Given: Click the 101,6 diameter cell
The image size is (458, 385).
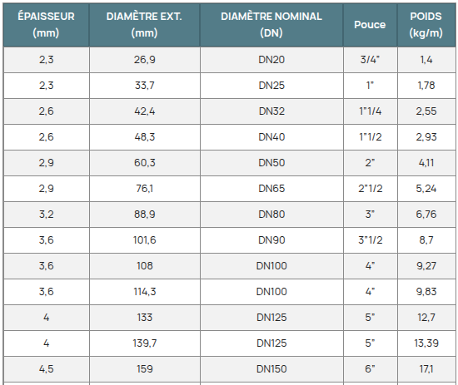Looking at the screenshot, I should coord(145,240).
